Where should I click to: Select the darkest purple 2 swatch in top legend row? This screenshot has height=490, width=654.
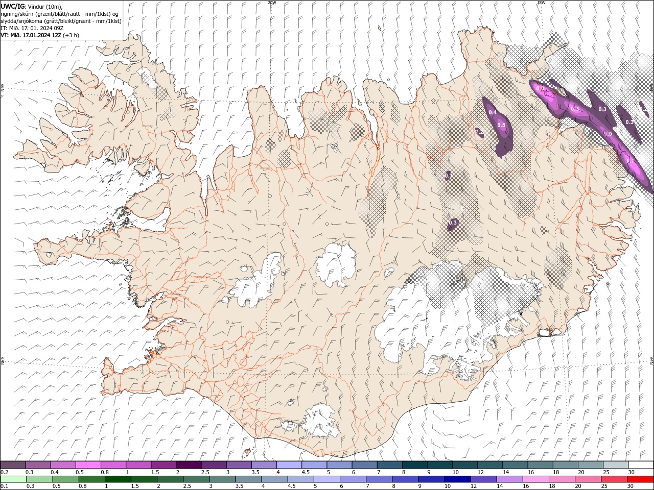coord(189,465)
